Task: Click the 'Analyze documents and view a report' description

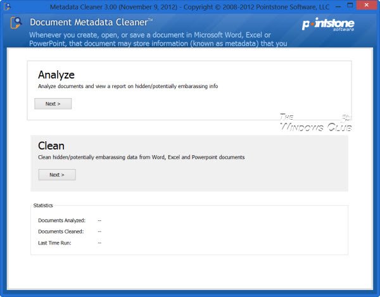Action: tap(128, 86)
